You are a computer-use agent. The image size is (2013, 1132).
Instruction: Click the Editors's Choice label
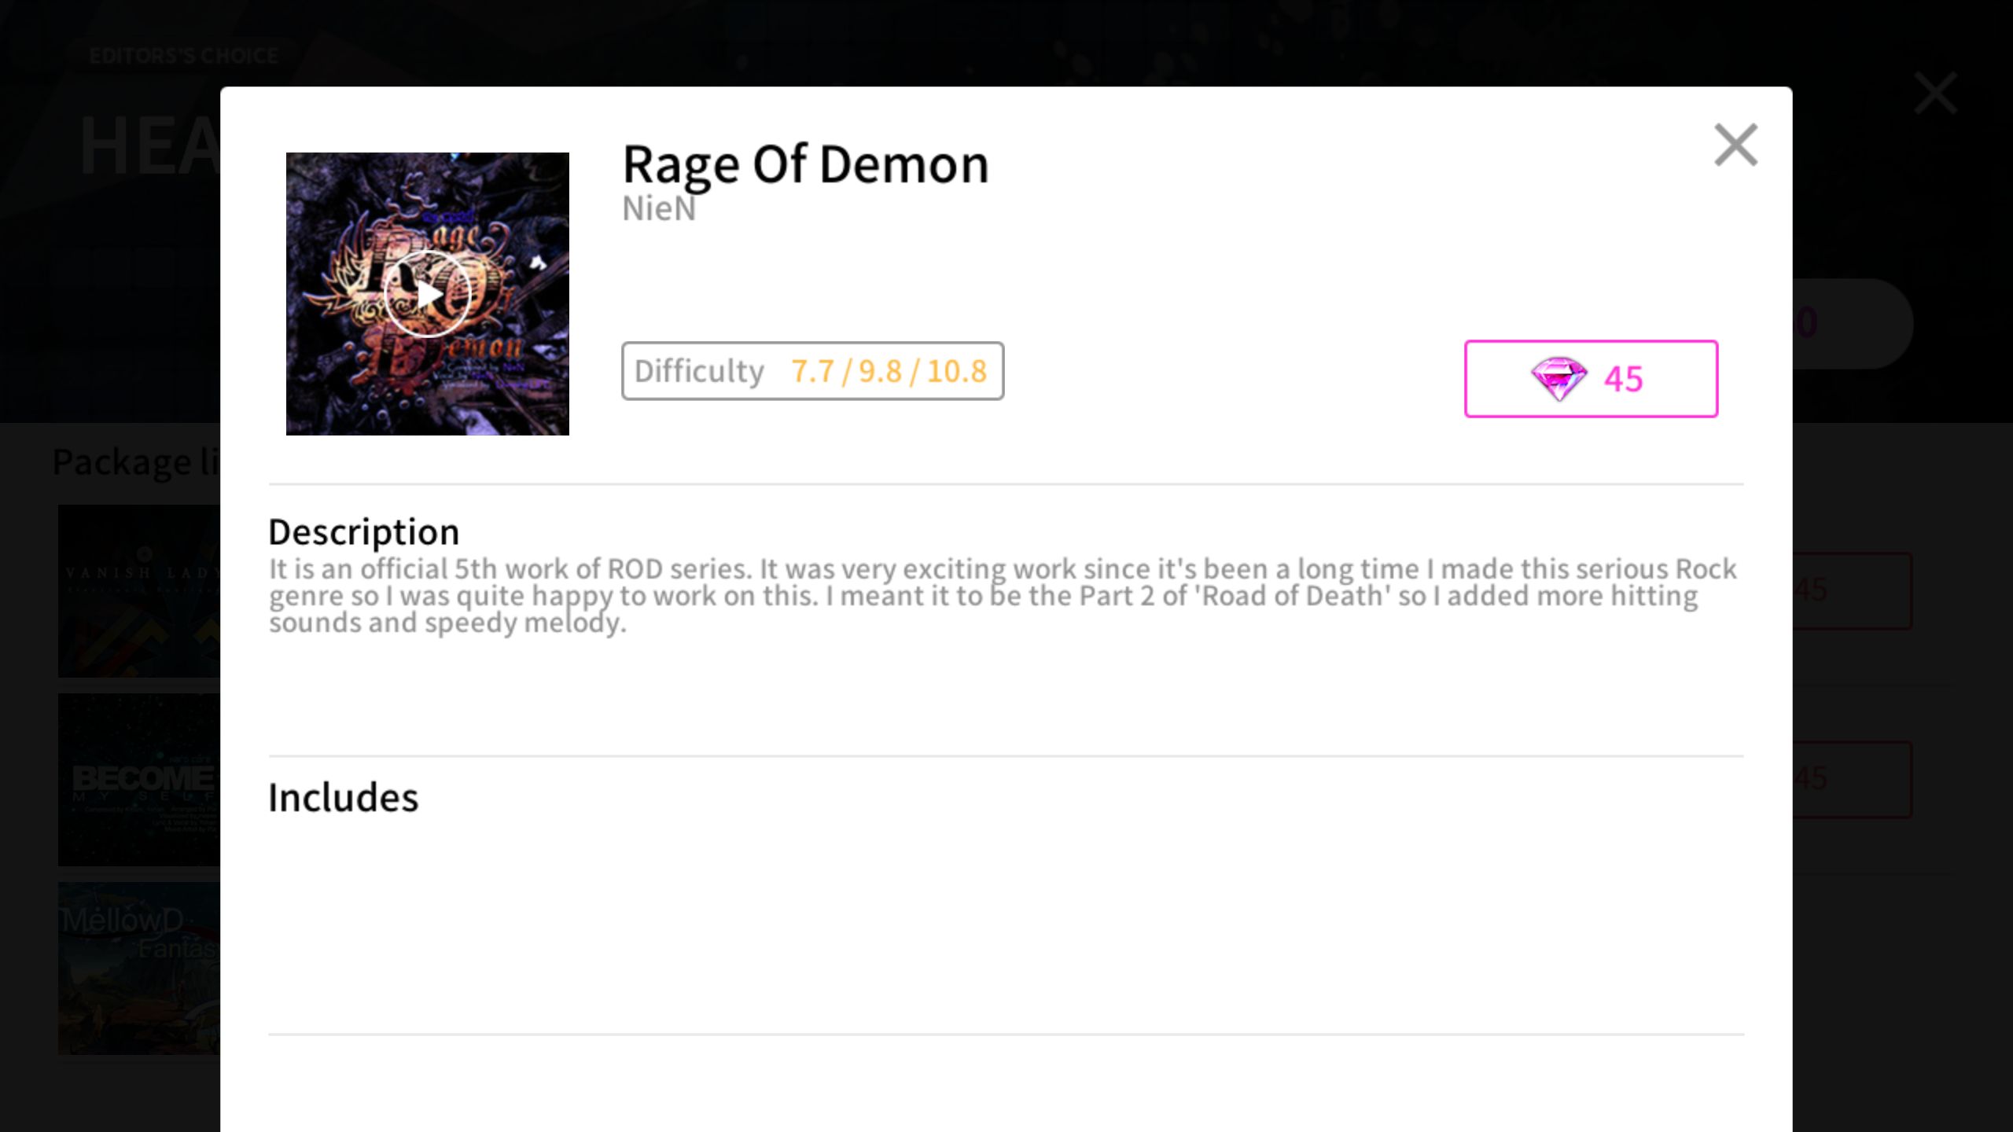[183, 56]
